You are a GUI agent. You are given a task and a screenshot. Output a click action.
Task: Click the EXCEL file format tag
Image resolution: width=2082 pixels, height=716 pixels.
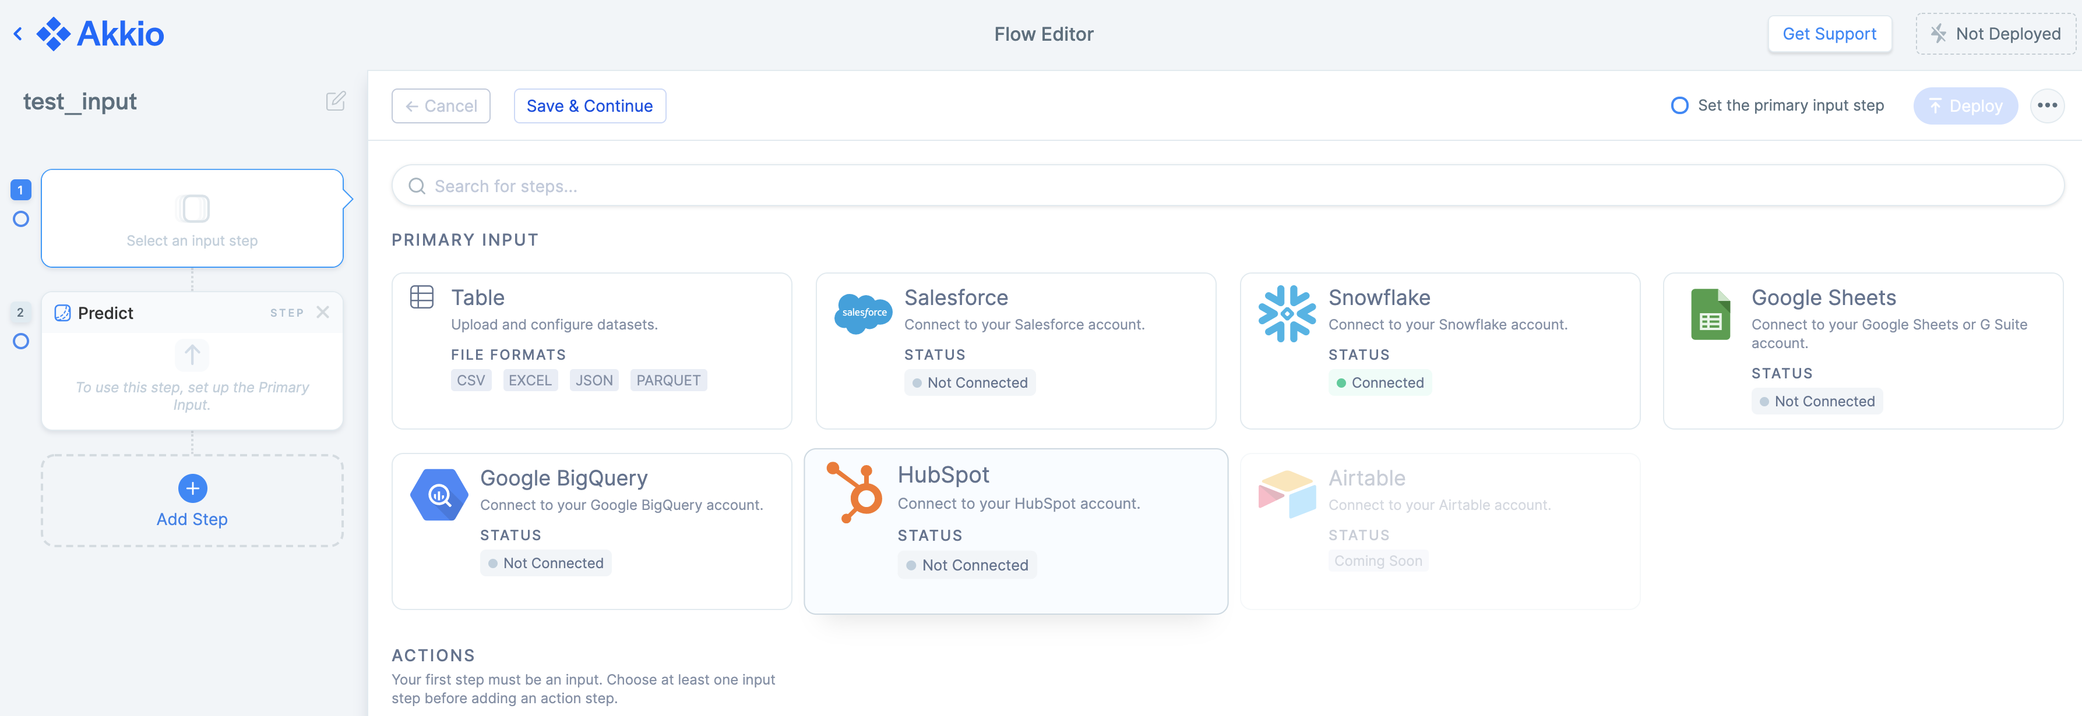[530, 380]
